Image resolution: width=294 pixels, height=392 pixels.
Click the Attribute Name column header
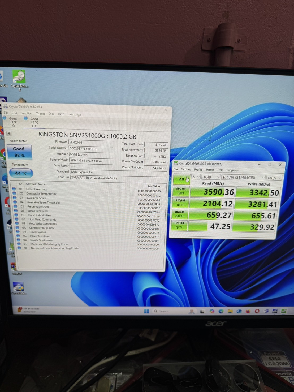click(x=36, y=184)
